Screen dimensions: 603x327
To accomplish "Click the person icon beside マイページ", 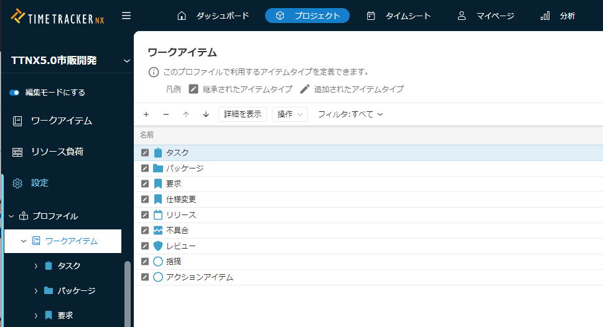I will (x=462, y=16).
